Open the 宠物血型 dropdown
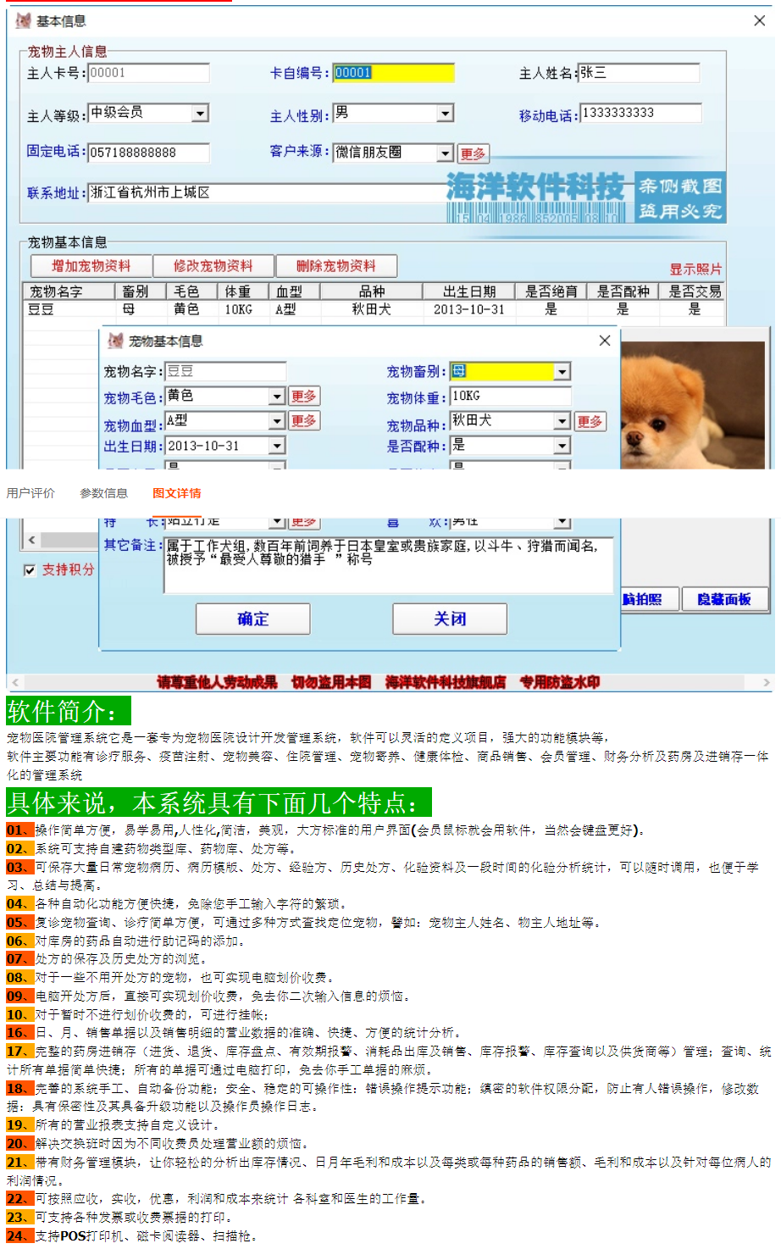The image size is (781, 1249). tap(277, 421)
